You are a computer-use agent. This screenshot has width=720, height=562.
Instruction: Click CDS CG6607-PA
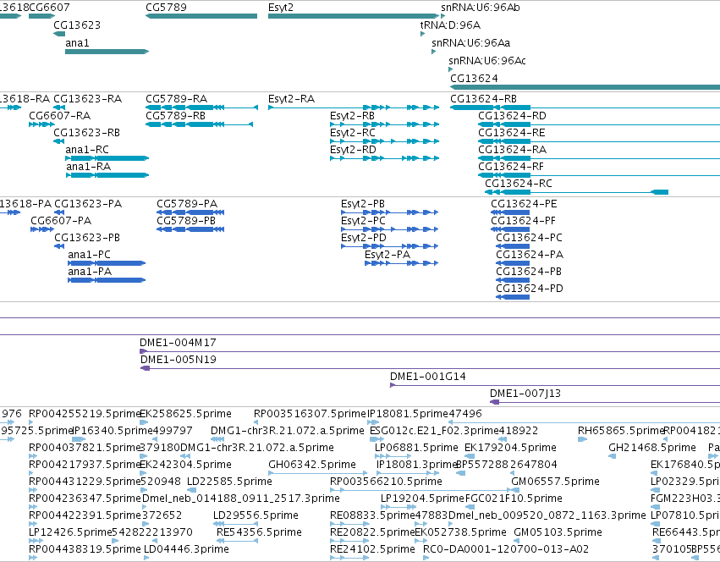click(x=61, y=221)
